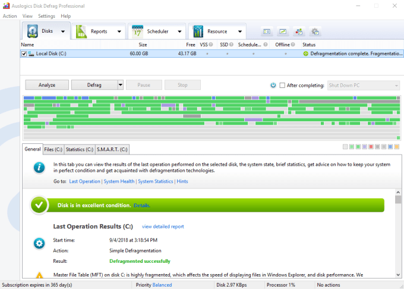Image resolution: width=404 pixels, height=289 pixels.
Task: Enable the After completing checkbox
Action: [282, 85]
